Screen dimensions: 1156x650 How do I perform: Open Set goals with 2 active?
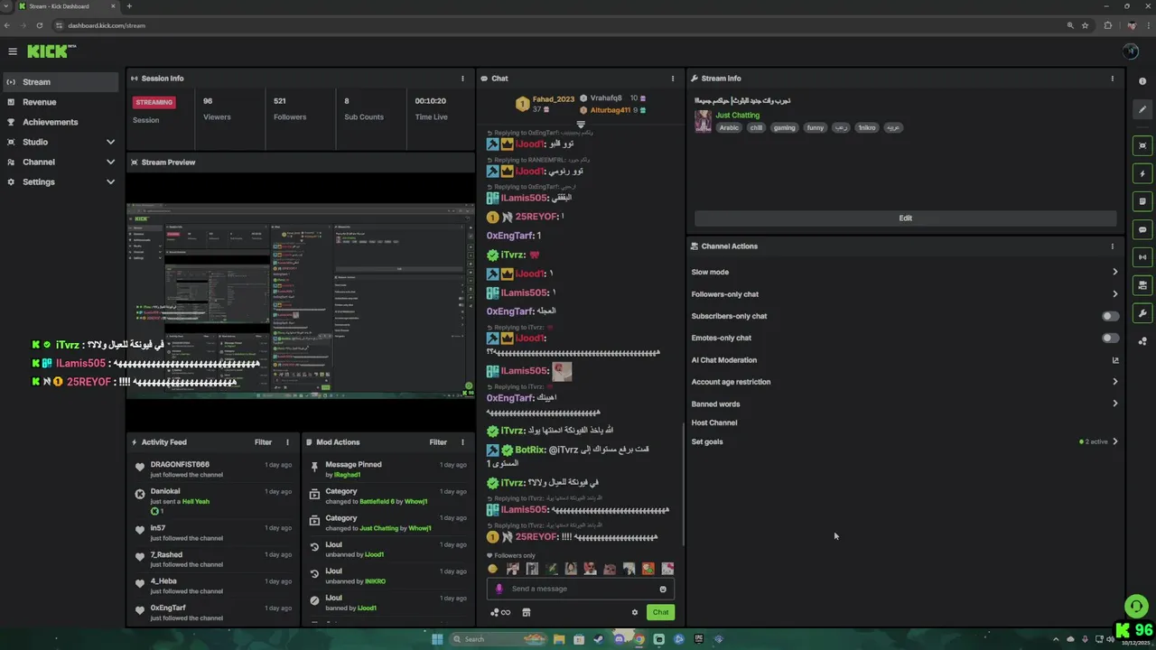coord(905,441)
